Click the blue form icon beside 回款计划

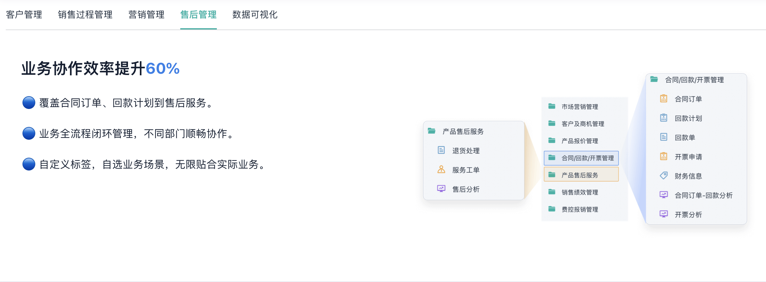pos(664,118)
